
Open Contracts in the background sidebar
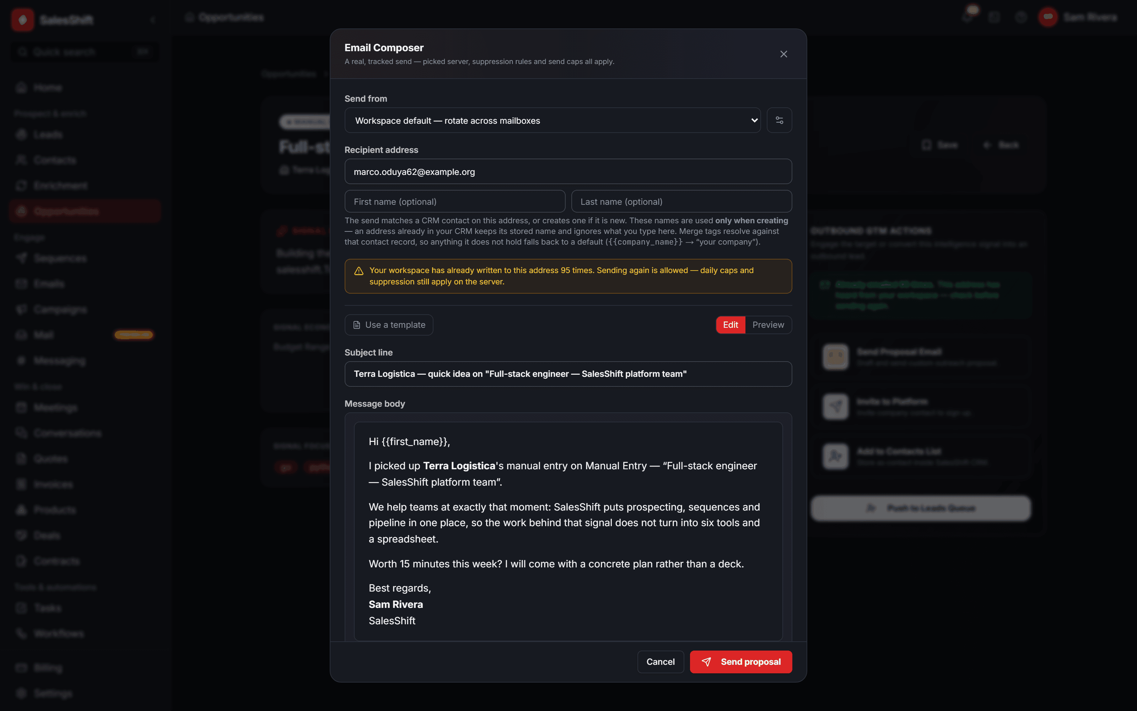point(85,561)
